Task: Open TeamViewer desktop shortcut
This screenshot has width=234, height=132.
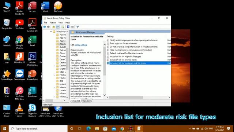Action: click(19, 75)
